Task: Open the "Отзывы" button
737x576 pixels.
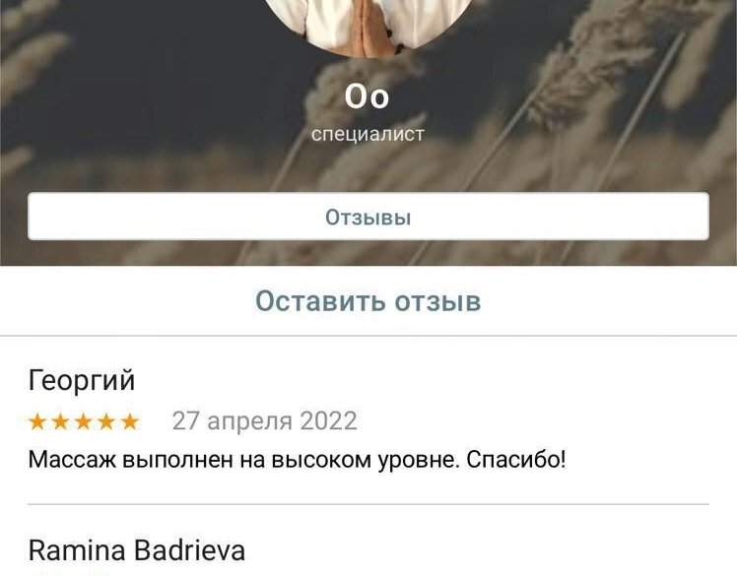Action: pyautogui.click(x=368, y=217)
